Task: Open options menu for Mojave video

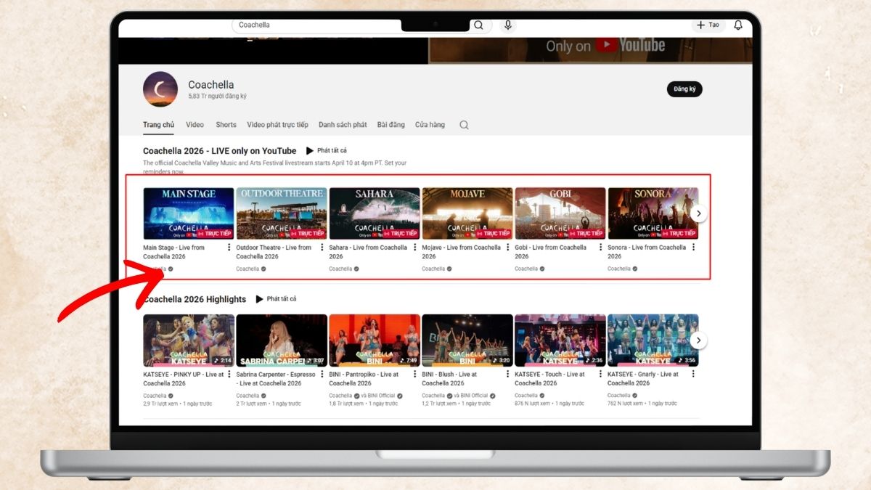Action: (x=508, y=248)
